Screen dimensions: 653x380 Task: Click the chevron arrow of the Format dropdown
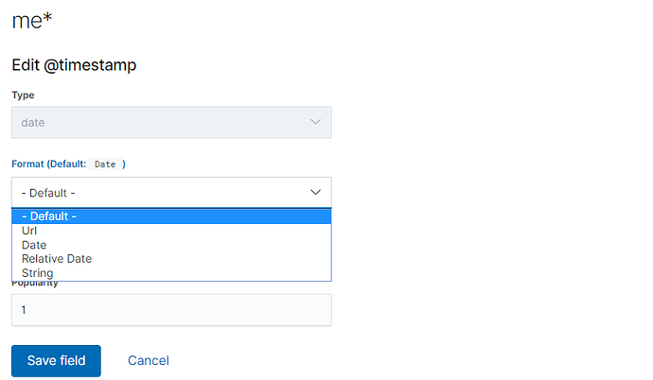tap(316, 192)
